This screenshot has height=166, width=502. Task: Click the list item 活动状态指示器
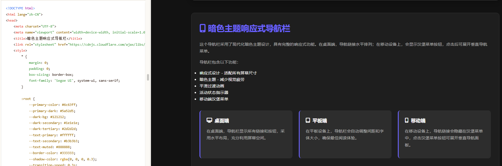(x=214, y=93)
